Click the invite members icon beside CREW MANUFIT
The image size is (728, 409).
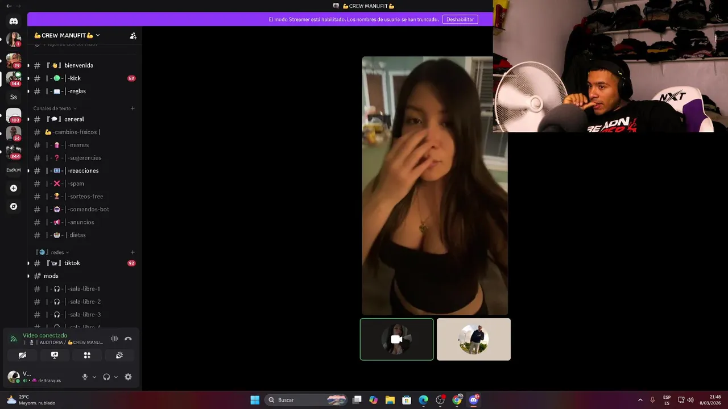click(133, 35)
